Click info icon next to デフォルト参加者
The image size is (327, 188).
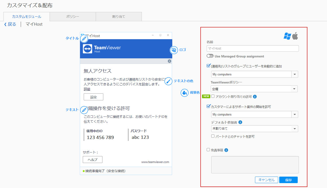coord(240,122)
